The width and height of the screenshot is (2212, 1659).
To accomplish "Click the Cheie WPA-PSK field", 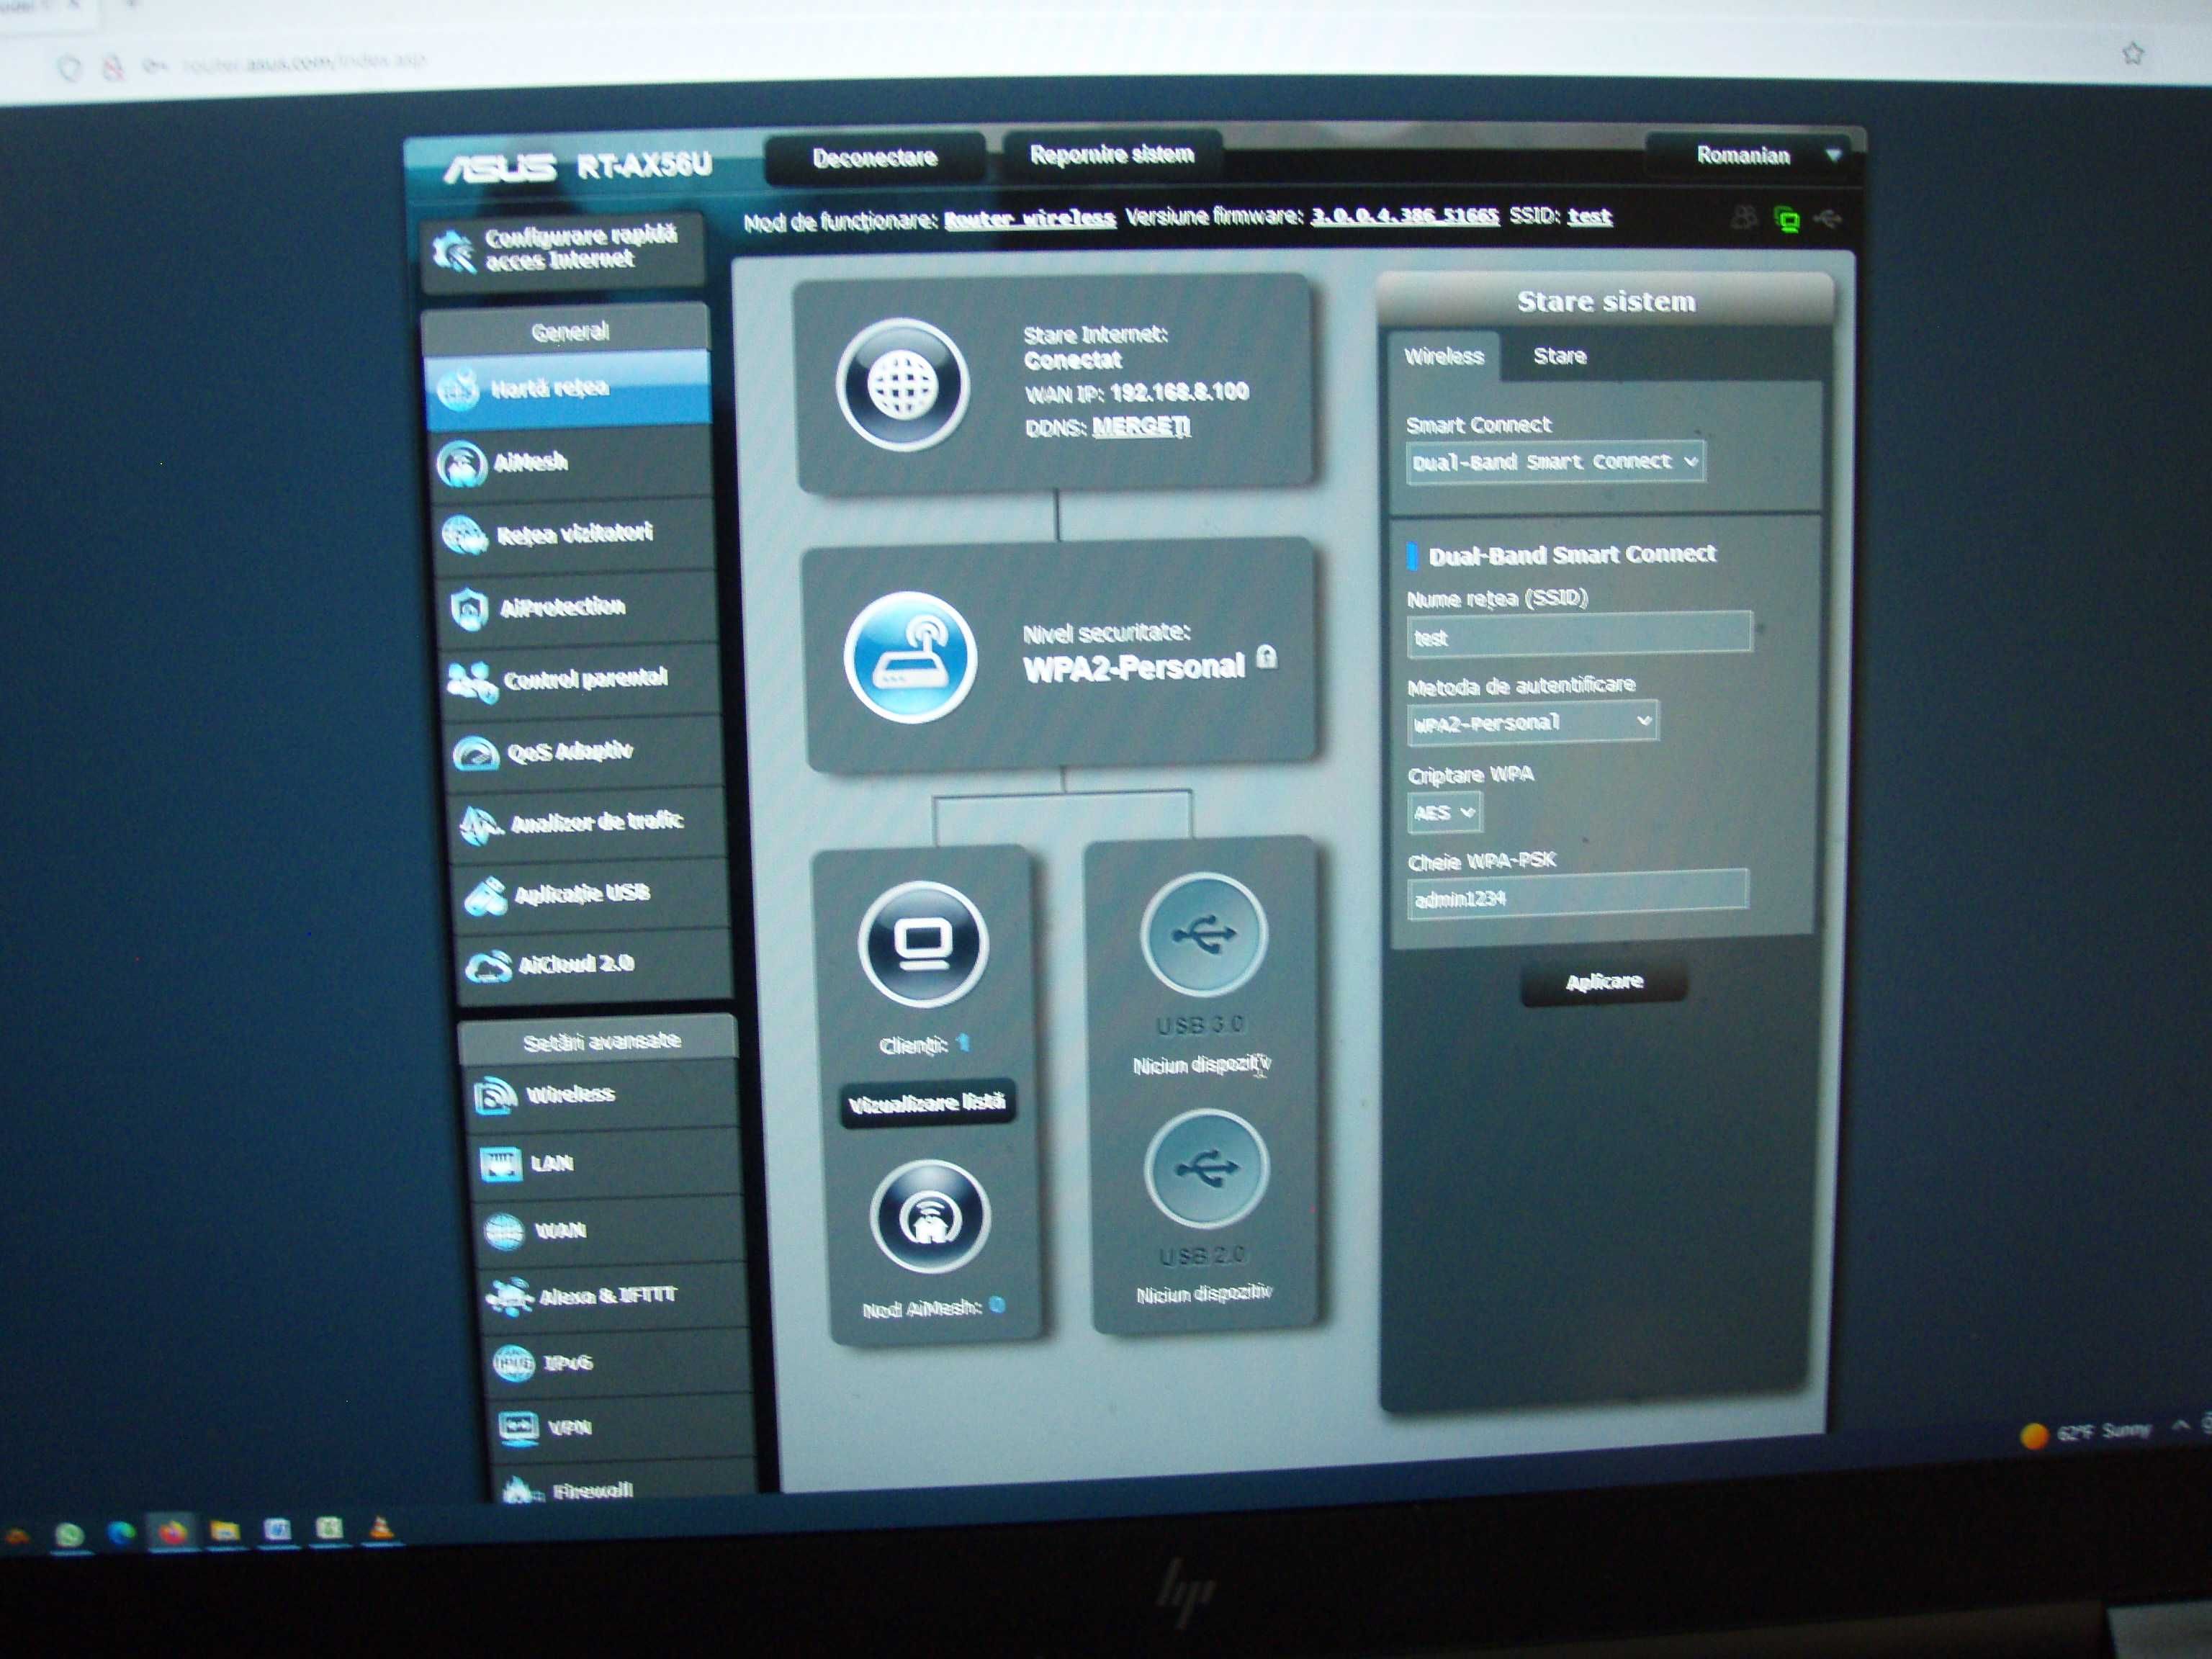I will 1577,896.
